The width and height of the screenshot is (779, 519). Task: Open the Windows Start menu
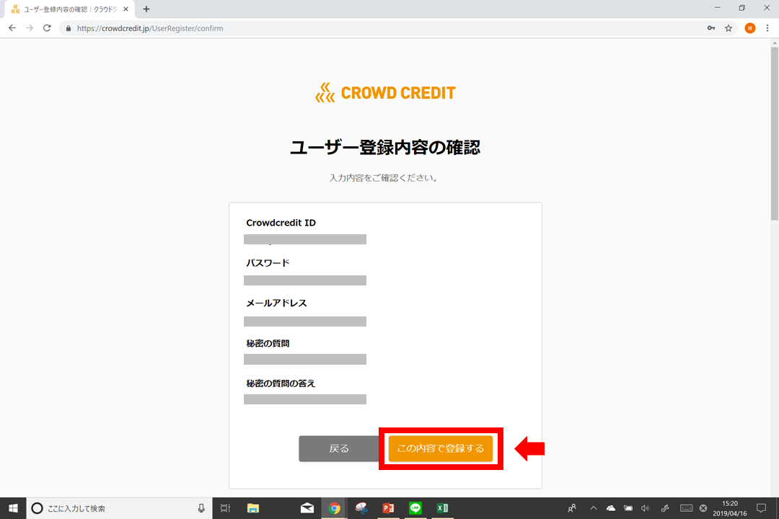[13, 508]
